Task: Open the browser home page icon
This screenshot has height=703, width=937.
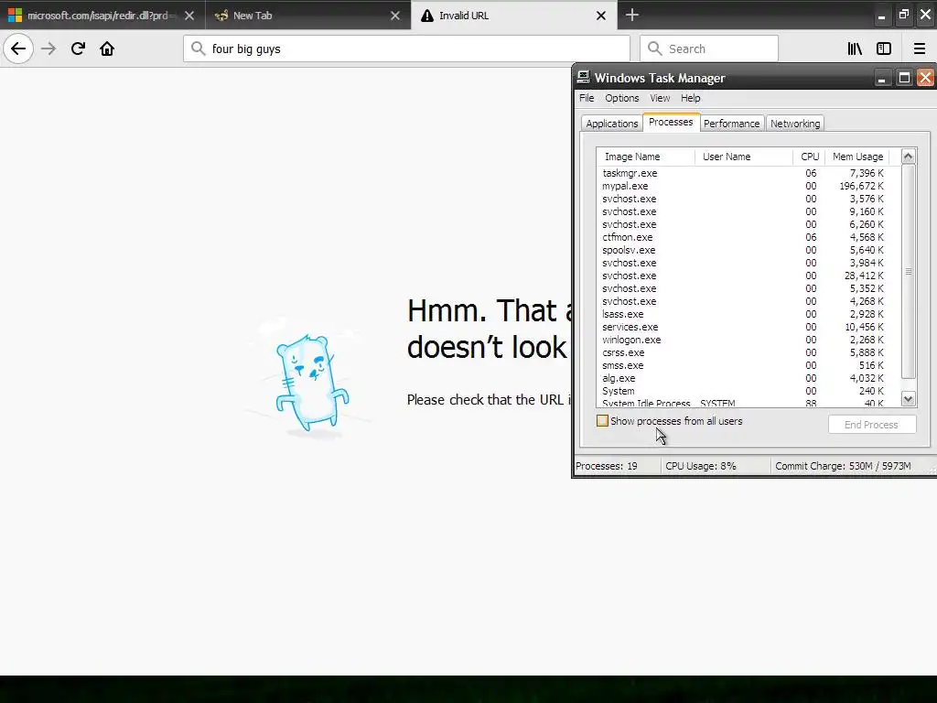Action: coord(107,49)
